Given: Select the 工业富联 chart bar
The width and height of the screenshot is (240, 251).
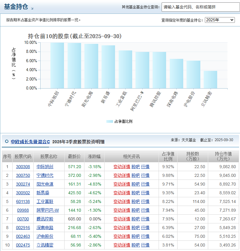Looking at the screenshot, I should tap(125, 69).
